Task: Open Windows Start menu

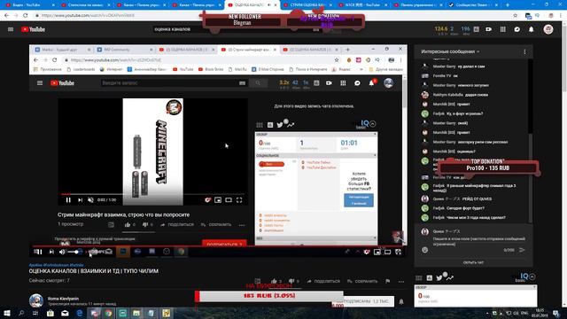Action: (x=7, y=313)
